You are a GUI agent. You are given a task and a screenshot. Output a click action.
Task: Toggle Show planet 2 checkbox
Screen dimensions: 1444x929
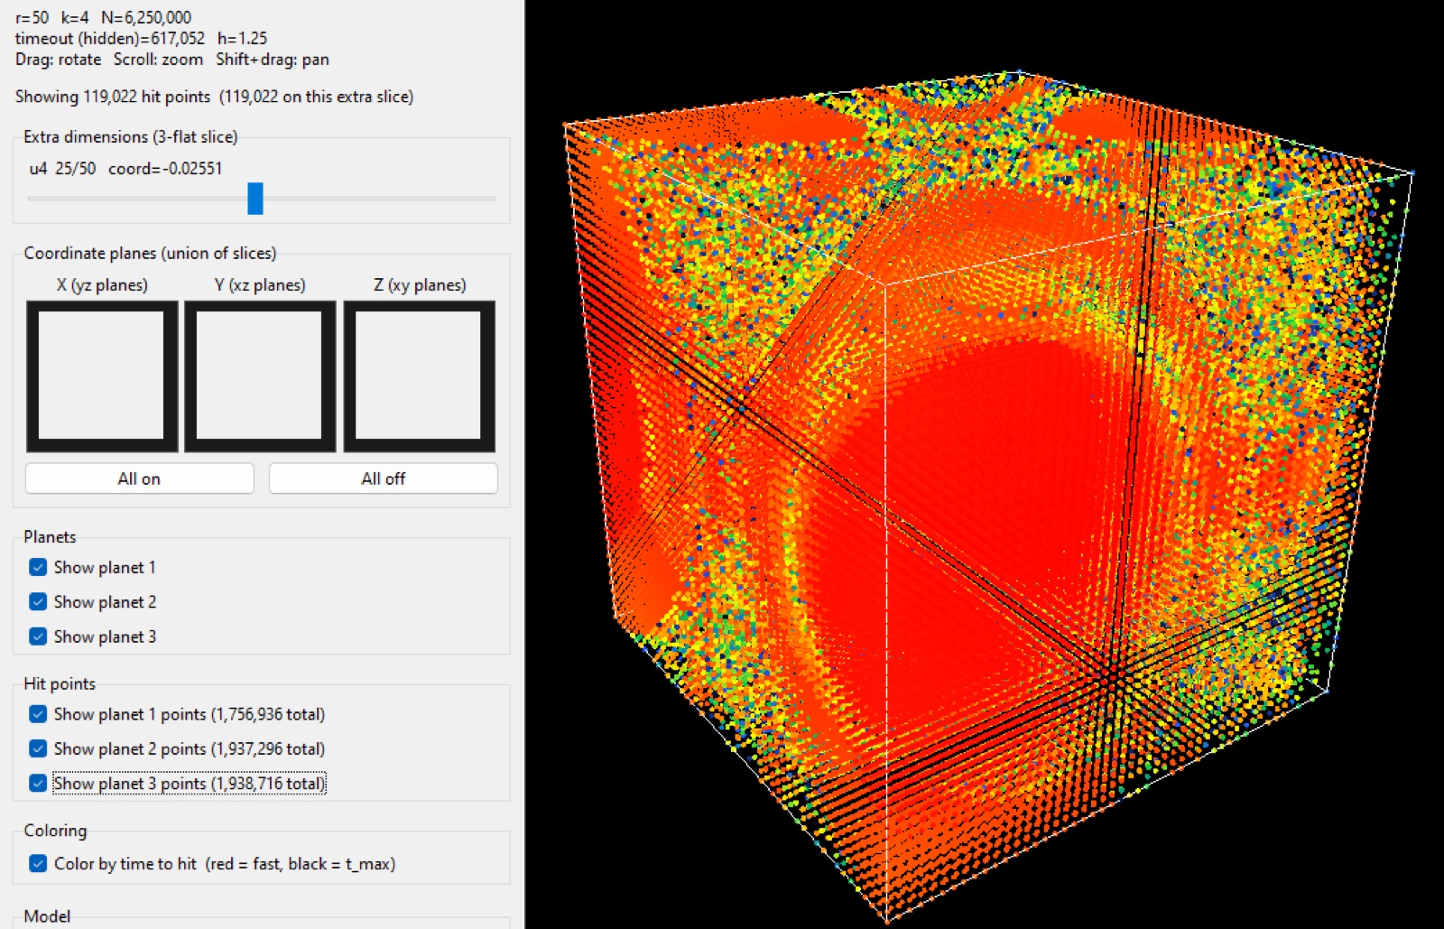(38, 601)
